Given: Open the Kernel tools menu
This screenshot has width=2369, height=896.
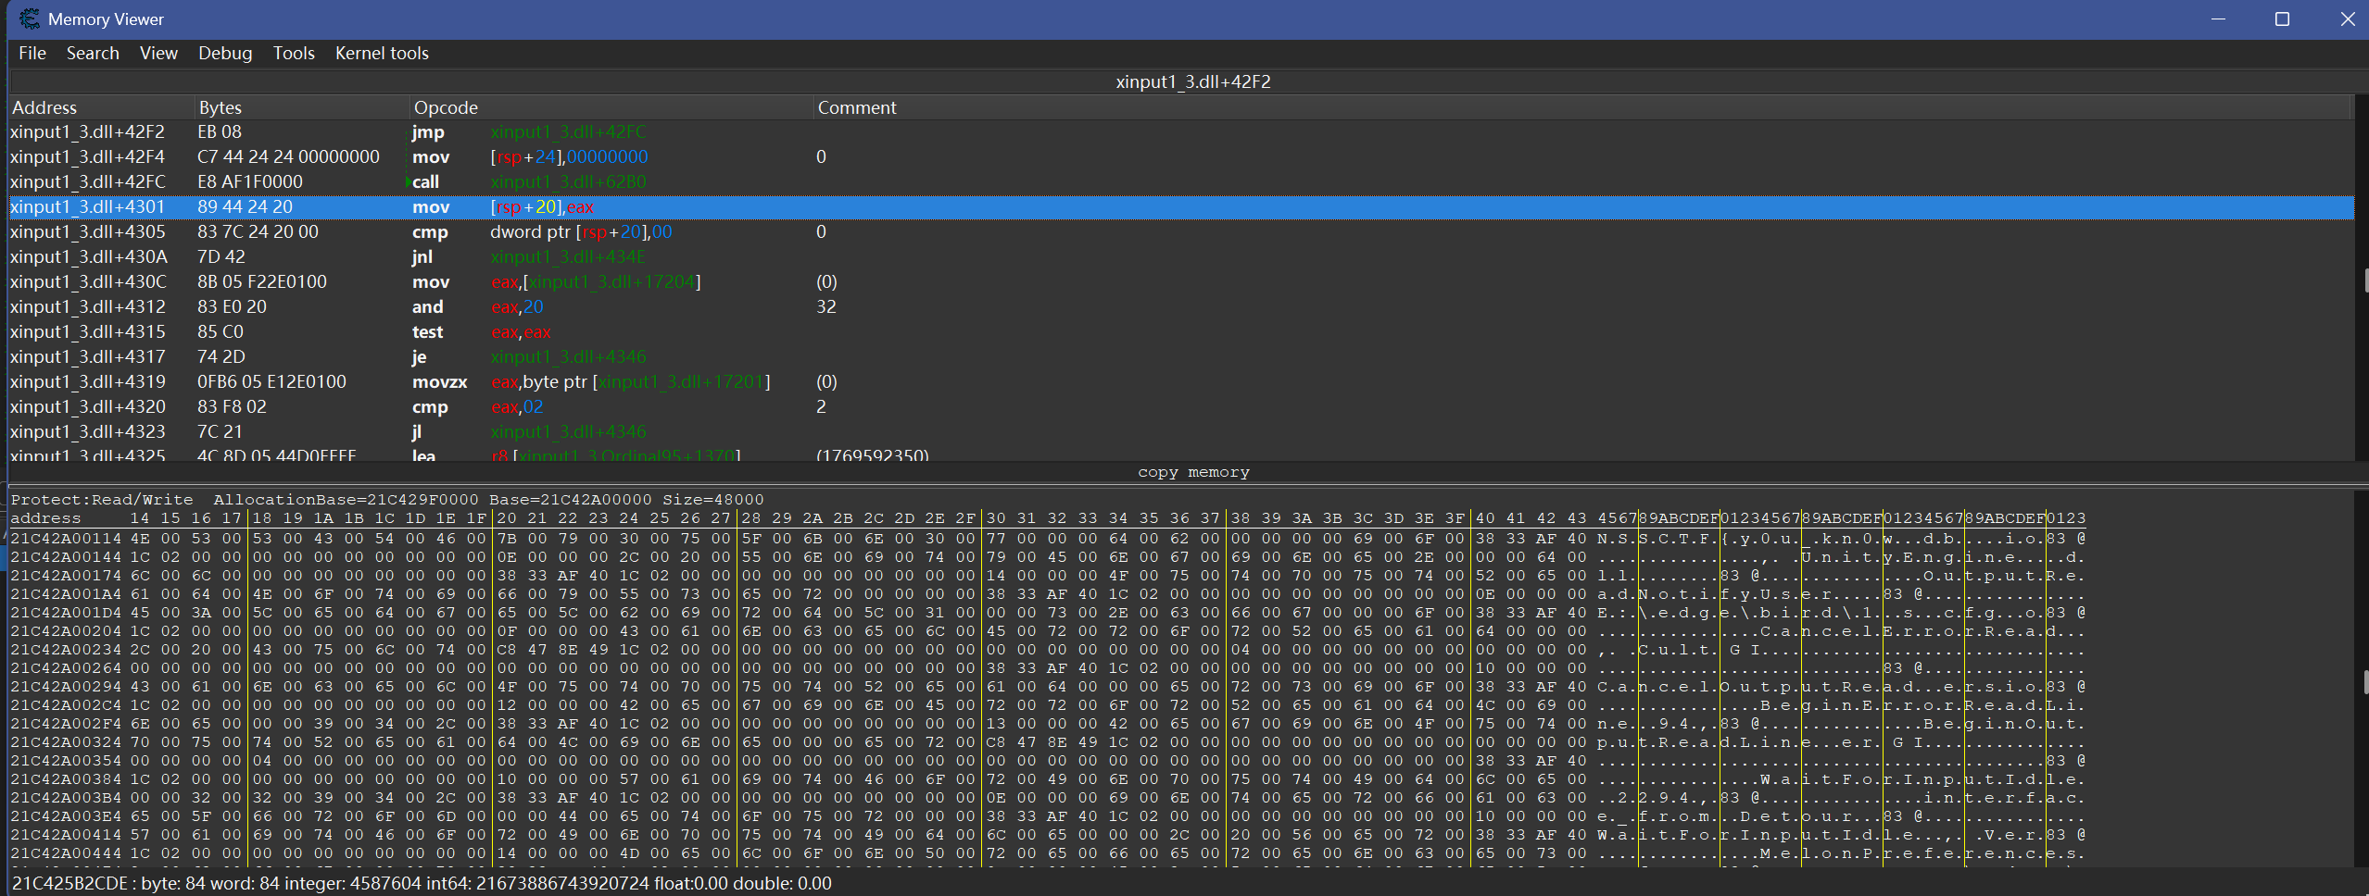Looking at the screenshot, I should (382, 53).
